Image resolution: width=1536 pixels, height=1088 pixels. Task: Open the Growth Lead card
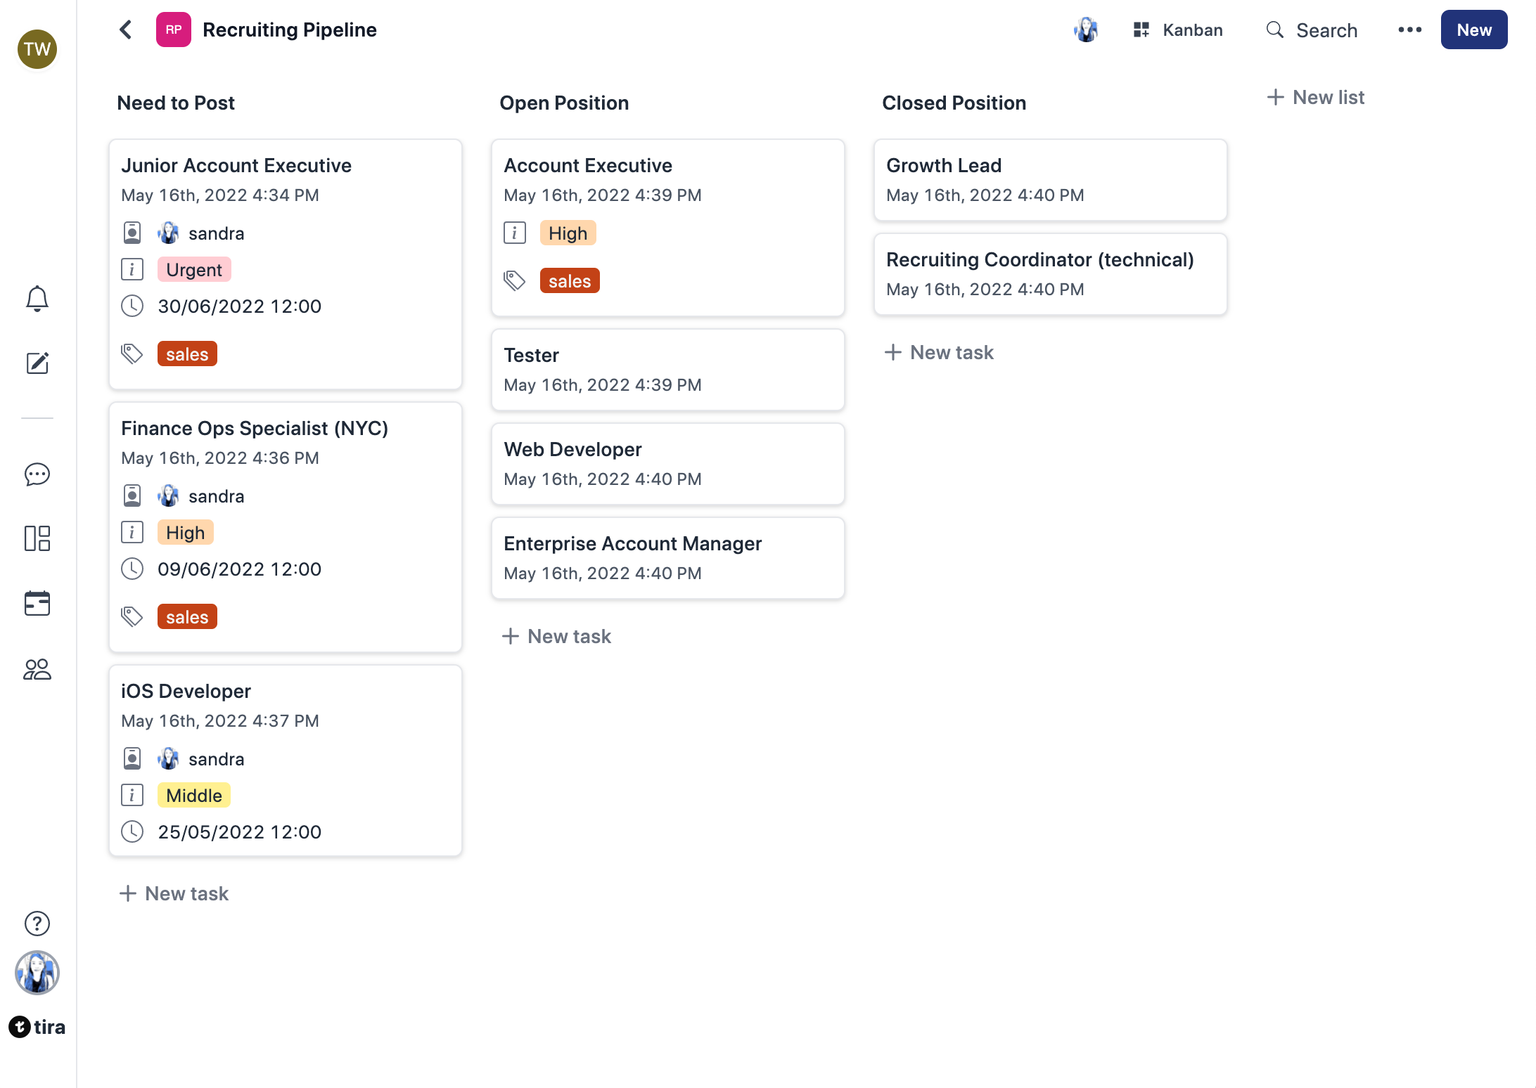tap(1050, 179)
